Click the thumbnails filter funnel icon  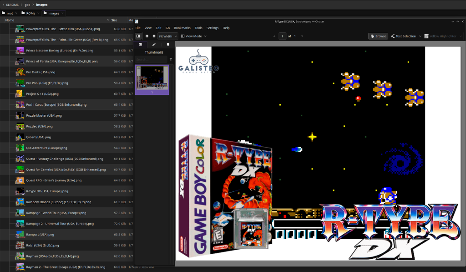point(171,60)
